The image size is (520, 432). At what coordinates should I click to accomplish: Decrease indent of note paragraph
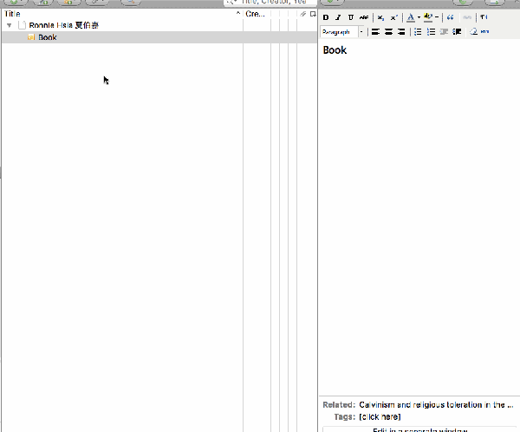pos(444,32)
